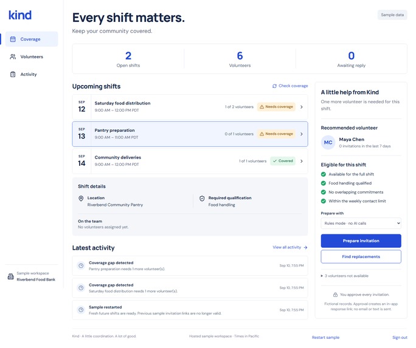Click check icon for Food handling qualified
Image resolution: width=416 pixels, height=348 pixels.
[323, 183]
